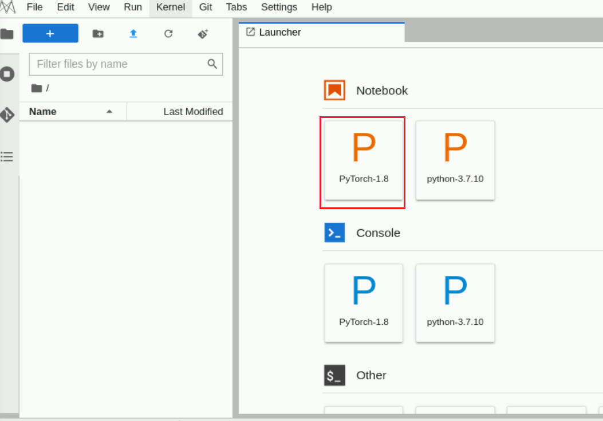The image size is (603, 421).
Task: Open the Kernel menu
Action: [171, 7]
